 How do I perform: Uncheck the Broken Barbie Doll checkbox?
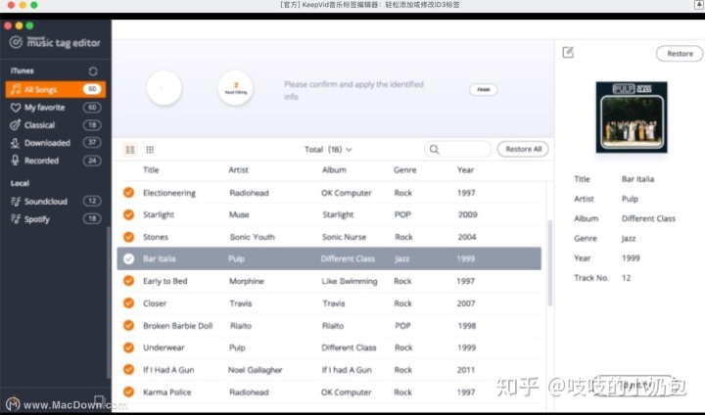pyautogui.click(x=128, y=325)
